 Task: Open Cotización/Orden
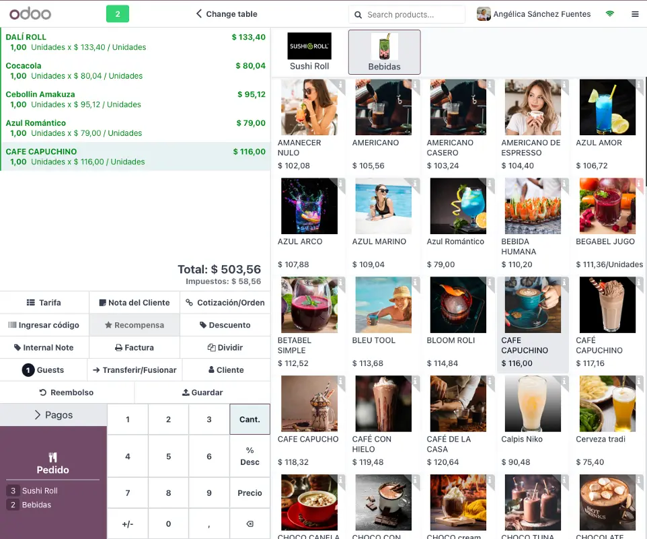click(225, 303)
